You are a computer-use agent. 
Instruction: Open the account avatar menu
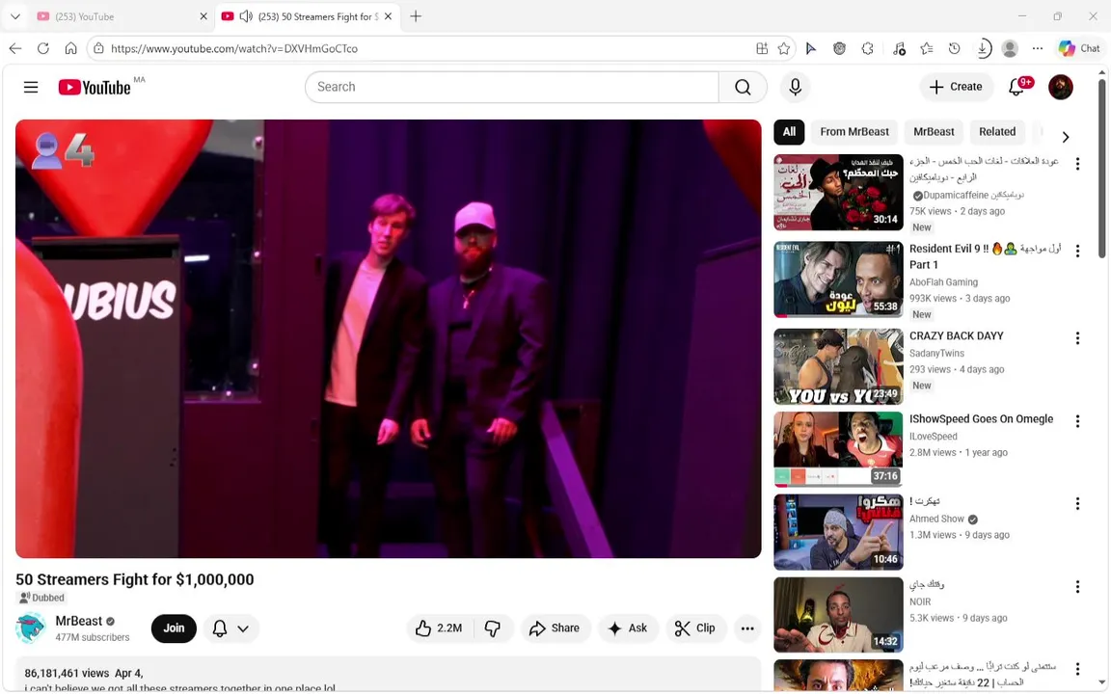point(1060,87)
